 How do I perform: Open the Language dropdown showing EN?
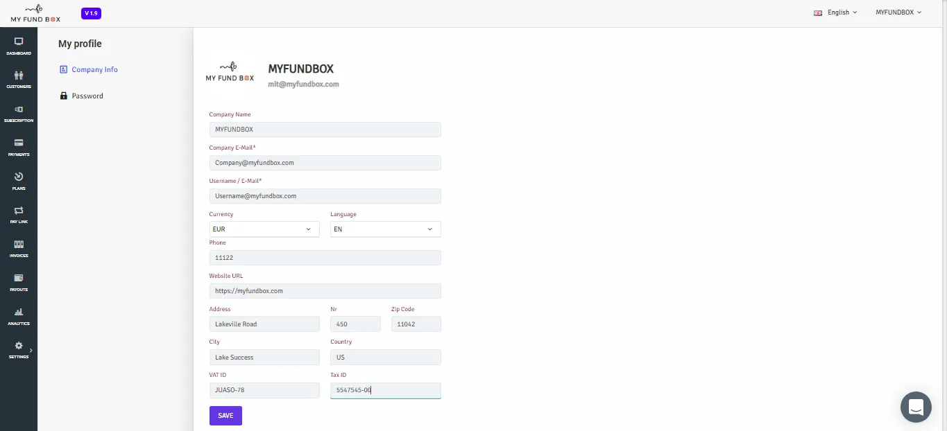point(386,229)
